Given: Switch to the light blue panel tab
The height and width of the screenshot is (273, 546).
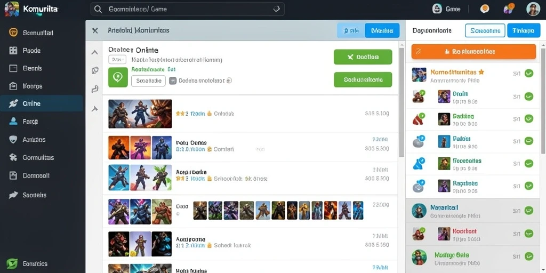Looking at the screenshot, I should pos(351,30).
